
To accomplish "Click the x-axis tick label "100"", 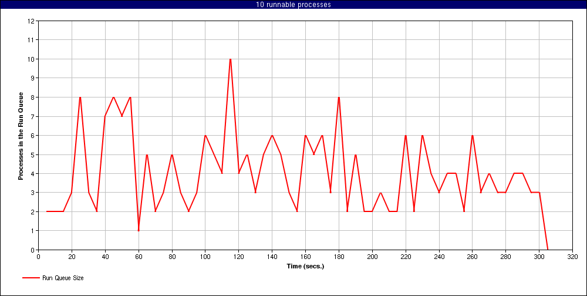I will click(x=205, y=256).
